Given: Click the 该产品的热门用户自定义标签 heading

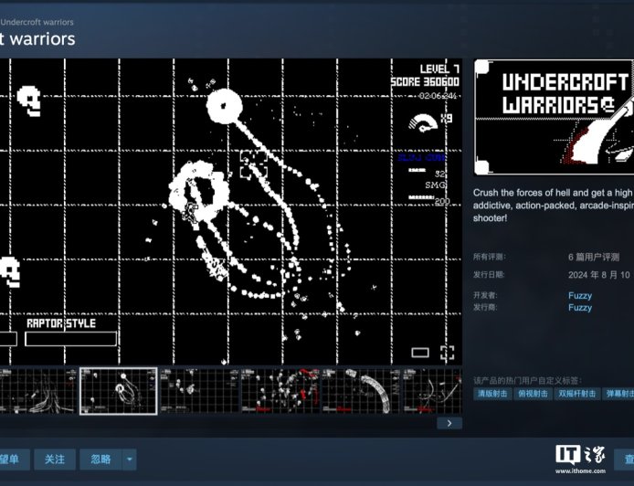Looking at the screenshot, I should coord(528,380).
